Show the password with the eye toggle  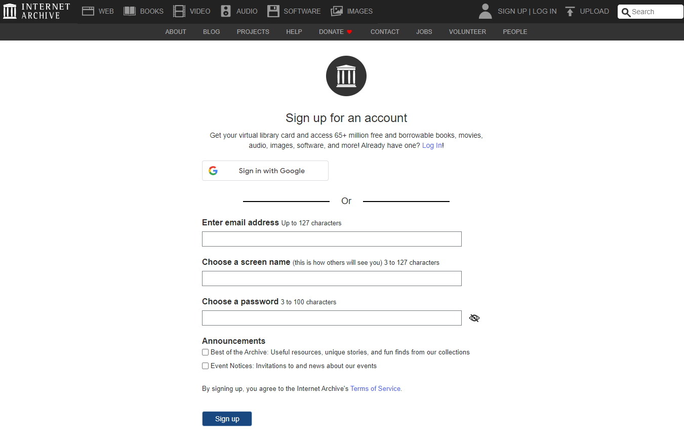click(474, 317)
